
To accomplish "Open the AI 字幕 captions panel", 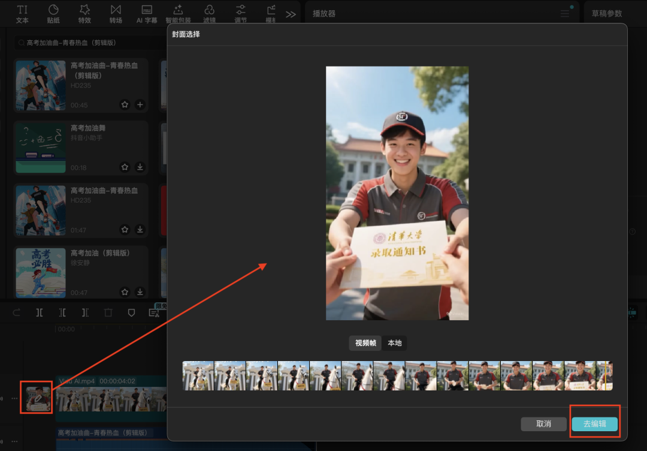I will tap(147, 13).
